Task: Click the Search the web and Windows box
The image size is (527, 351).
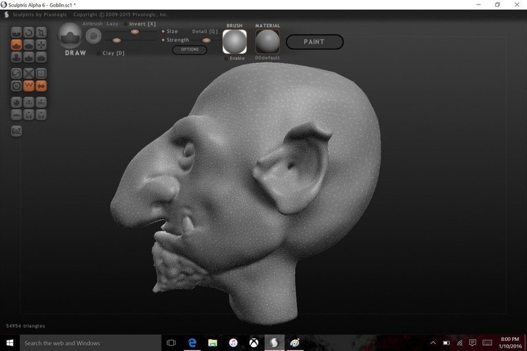Action: coord(90,343)
